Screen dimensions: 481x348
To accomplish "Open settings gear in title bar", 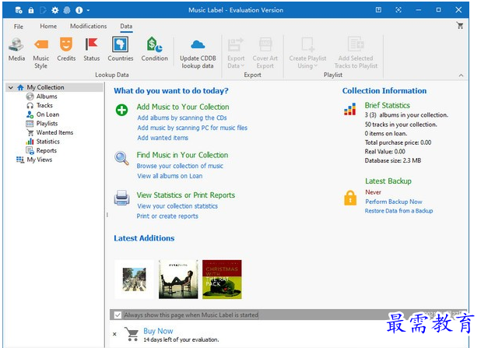I will pos(55,10).
